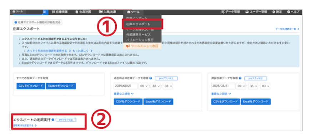Open help icon beside エクスポートの定期実行
Screen dimensions: 315x134
(53, 120)
